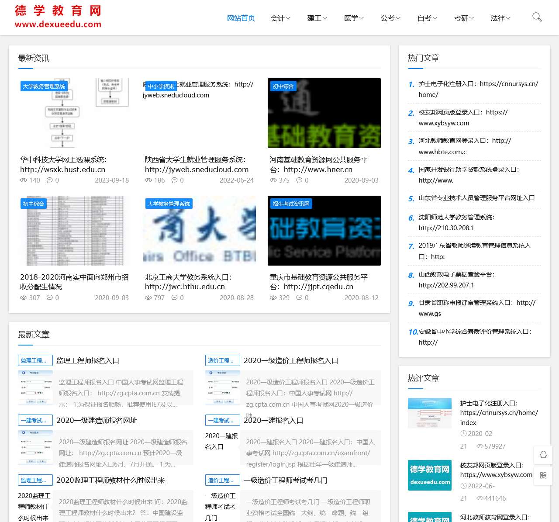
Task: Click 监理工程... tag beside 监理工程师报名入口
Action: click(35, 360)
